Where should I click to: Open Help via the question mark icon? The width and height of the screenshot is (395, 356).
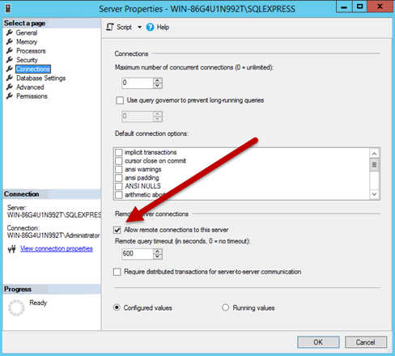(150, 28)
